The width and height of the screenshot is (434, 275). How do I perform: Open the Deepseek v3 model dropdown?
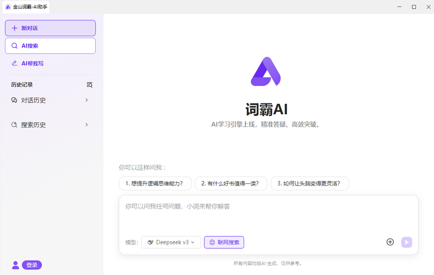(171, 242)
